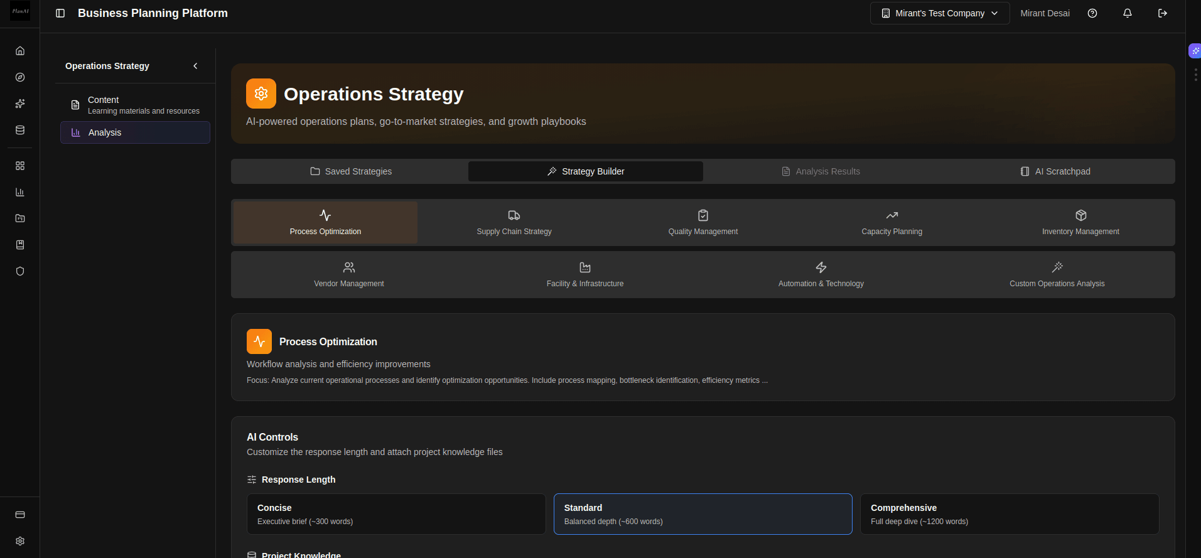Choose Custom Operations Analysis option
Screen dimensions: 1201x558
1057,275
